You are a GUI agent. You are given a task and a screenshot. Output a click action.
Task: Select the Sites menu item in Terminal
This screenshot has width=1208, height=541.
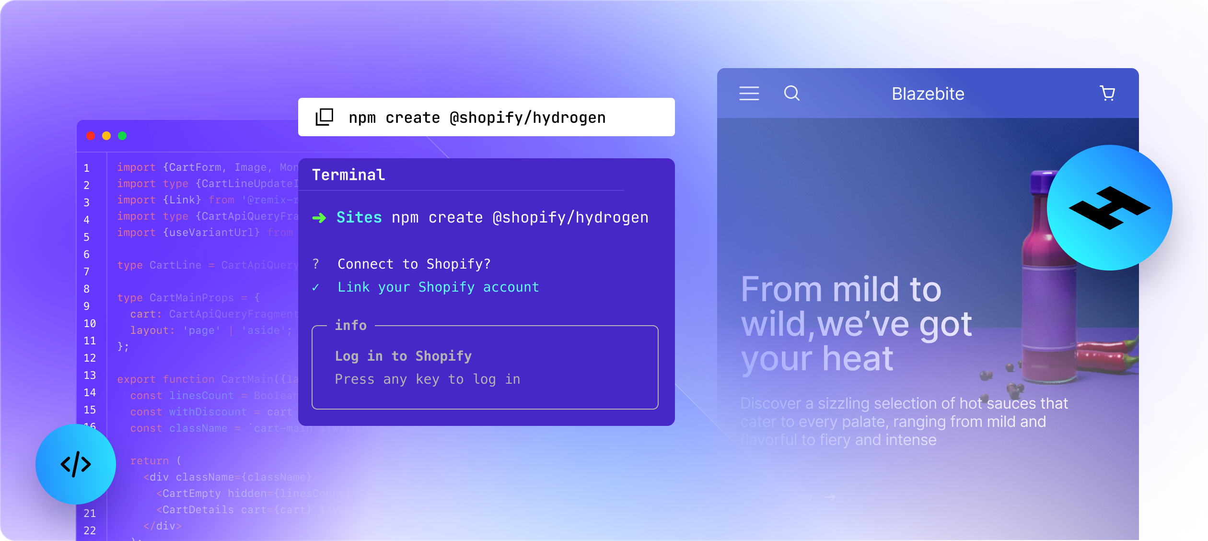click(x=355, y=217)
